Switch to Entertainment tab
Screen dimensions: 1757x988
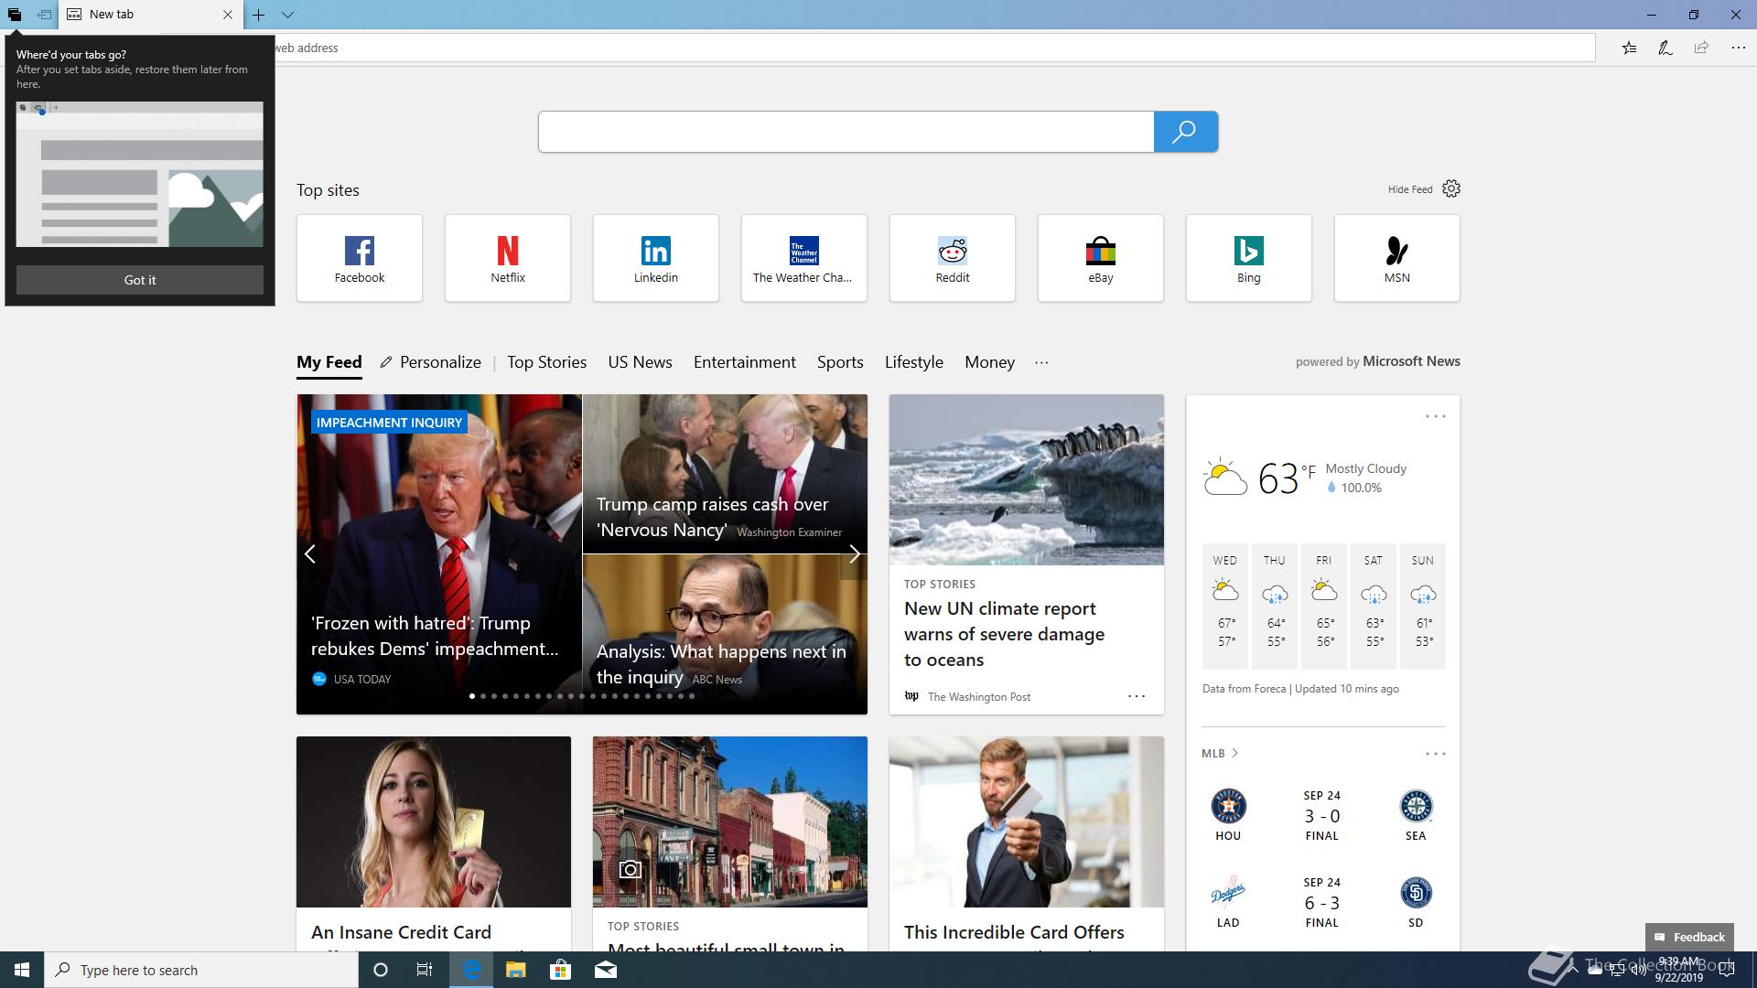745,362
